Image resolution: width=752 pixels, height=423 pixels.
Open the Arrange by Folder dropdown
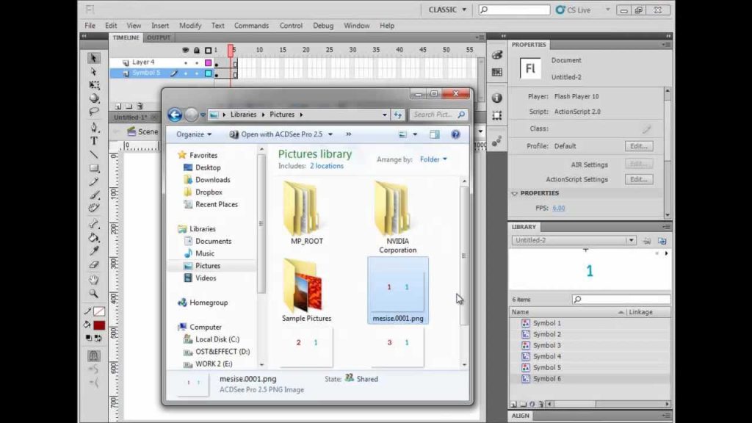point(433,159)
